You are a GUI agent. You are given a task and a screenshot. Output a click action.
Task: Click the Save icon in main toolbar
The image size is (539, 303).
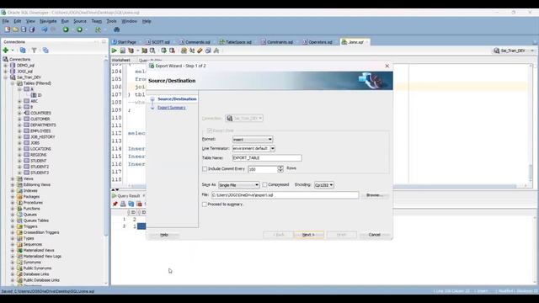(x=24, y=29)
